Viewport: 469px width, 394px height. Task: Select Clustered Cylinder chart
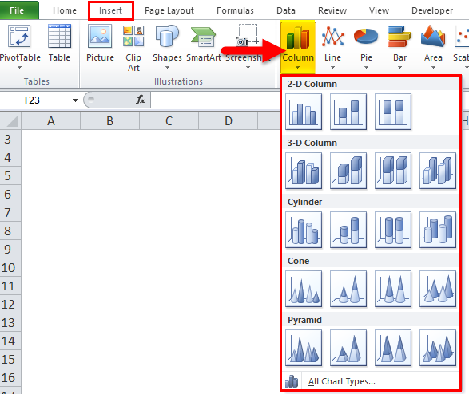(304, 230)
